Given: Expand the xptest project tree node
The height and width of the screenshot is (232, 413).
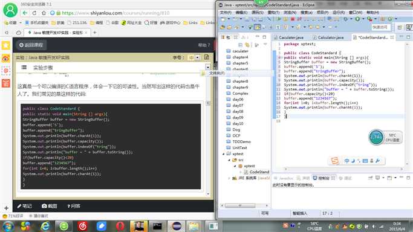Looking at the screenshot, I should (224, 154).
